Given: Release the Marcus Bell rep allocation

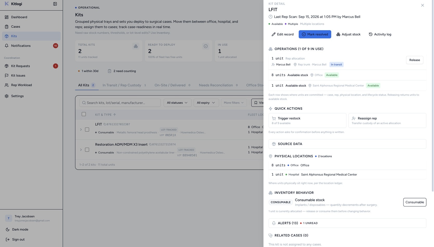Looking at the screenshot, I should pos(414,60).
